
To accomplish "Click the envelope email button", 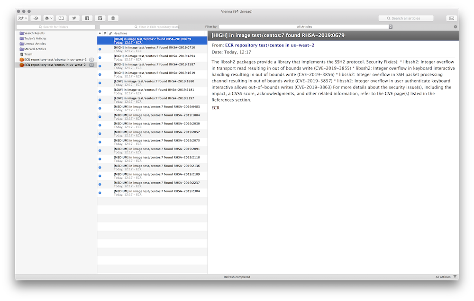I will (451, 18).
